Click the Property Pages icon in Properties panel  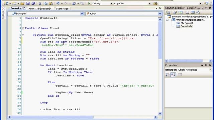180,75
